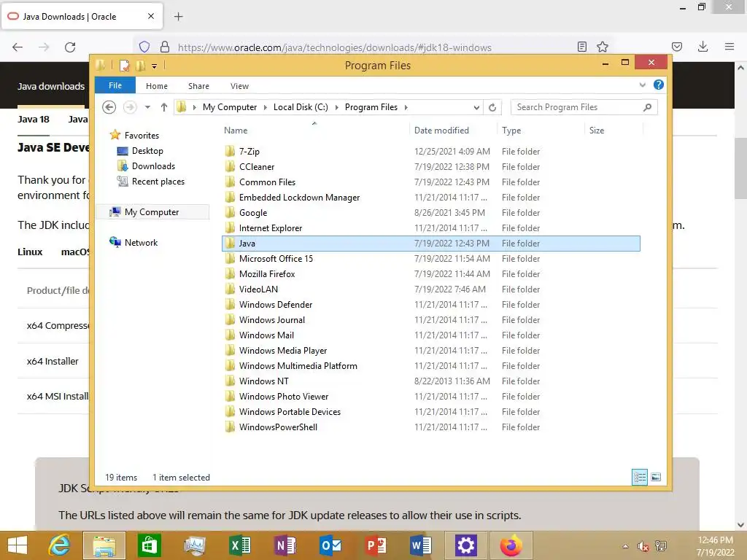The image size is (747, 560).
Task: Click Firefox tracking protection shield icon
Action: tap(144, 47)
